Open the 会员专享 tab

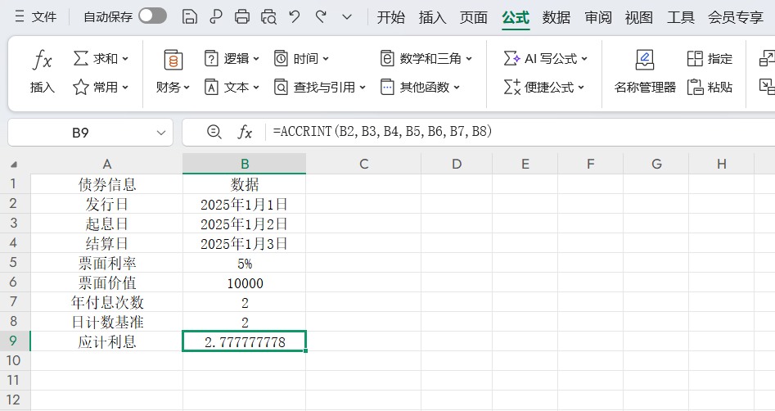[x=736, y=18]
